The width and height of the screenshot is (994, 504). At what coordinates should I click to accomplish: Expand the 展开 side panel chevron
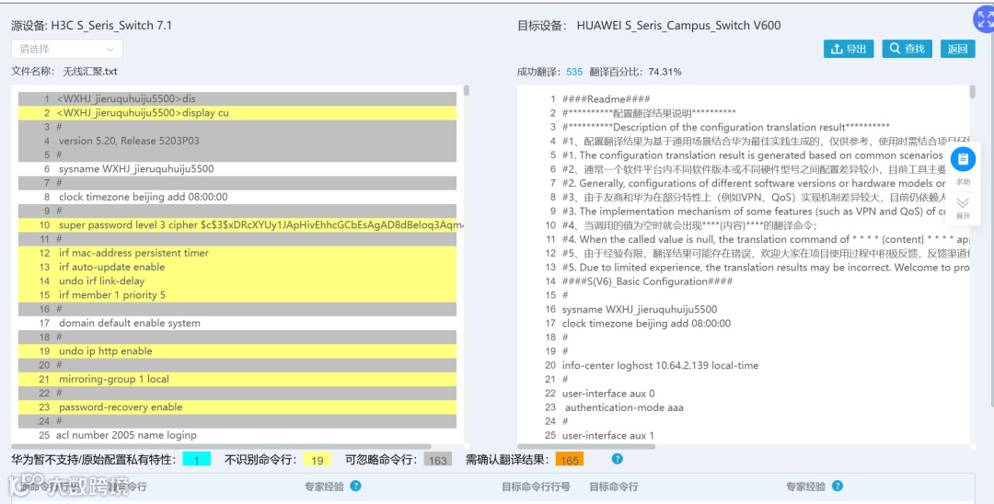[963, 203]
